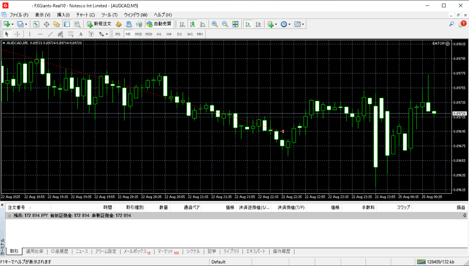Viewport: 469px width, 266px height.
Task: Expand the periodicity clock dropdown
Action: (x=289, y=24)
